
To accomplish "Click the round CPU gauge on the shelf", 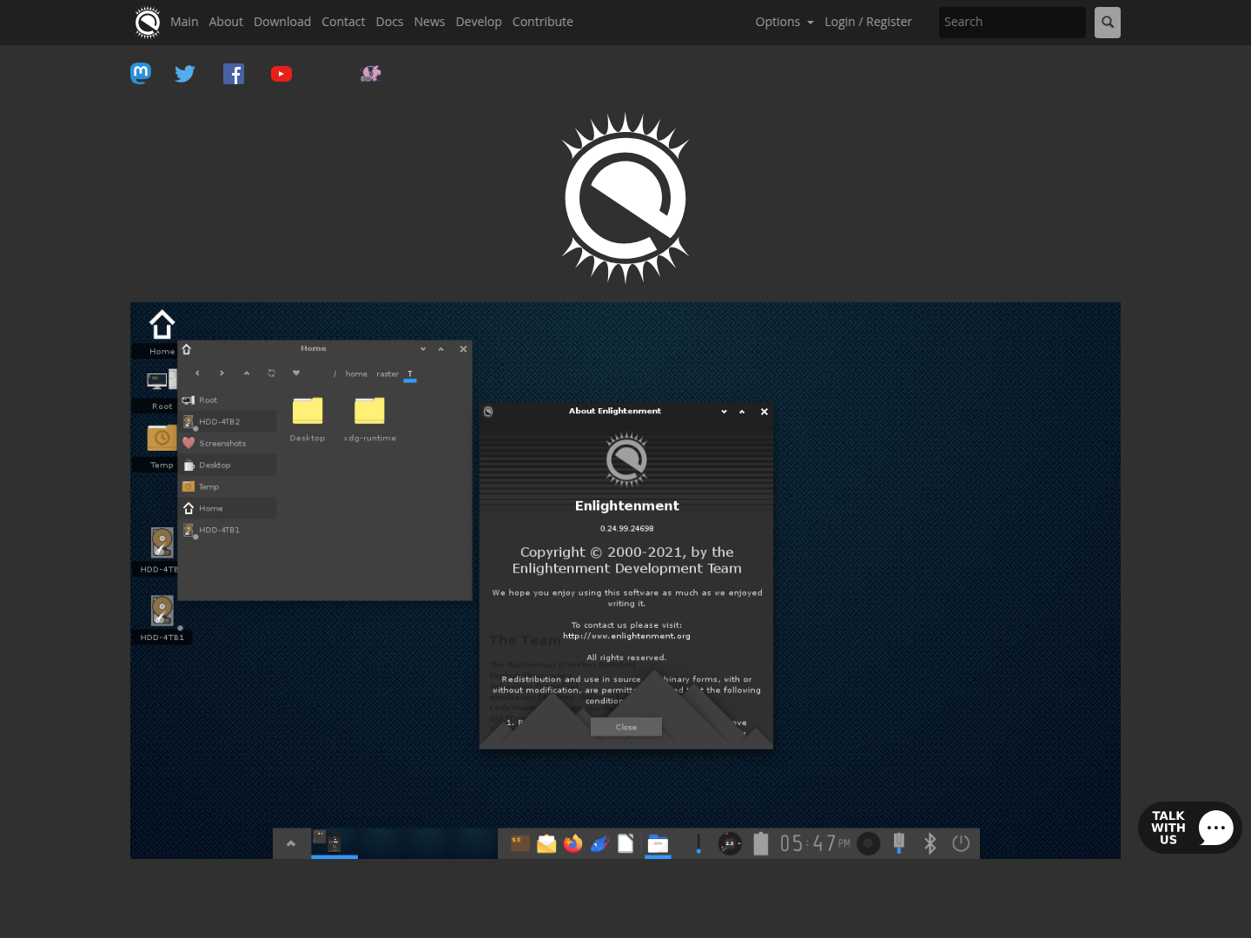I will click(x=730, y=843).
